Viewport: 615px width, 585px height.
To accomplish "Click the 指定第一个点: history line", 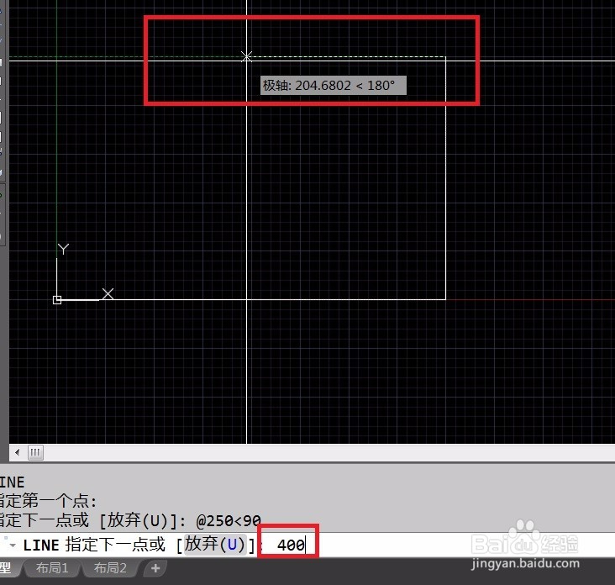I will 48,501.
